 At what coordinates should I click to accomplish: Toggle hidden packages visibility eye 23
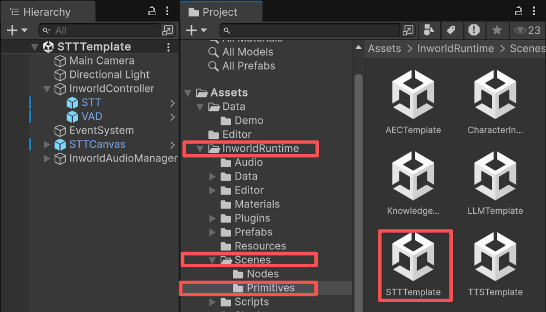point(527,30)
